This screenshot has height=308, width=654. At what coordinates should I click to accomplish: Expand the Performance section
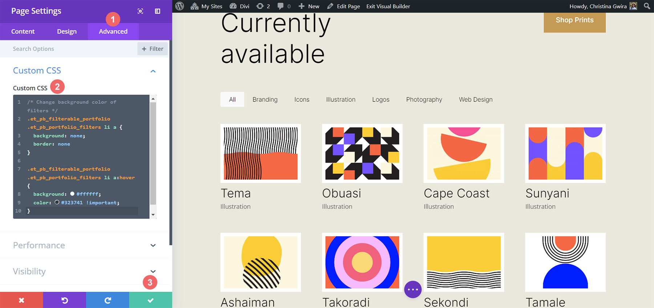coord(85,245)
